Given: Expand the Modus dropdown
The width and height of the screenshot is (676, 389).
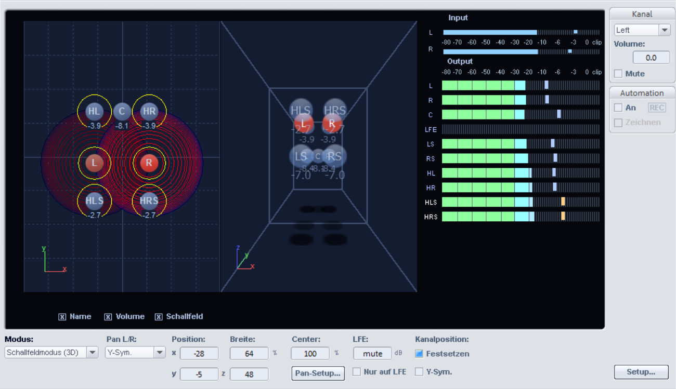Looking at the screenshot, I should (x=92, y=353).
